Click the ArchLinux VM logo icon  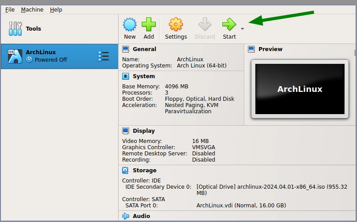(x=15, y=56)
